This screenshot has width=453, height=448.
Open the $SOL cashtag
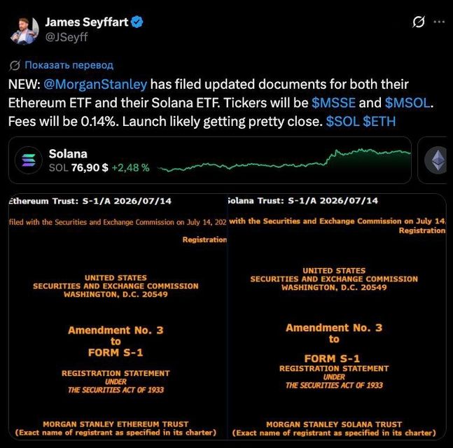pyautogui.click(x=342, y=121)
